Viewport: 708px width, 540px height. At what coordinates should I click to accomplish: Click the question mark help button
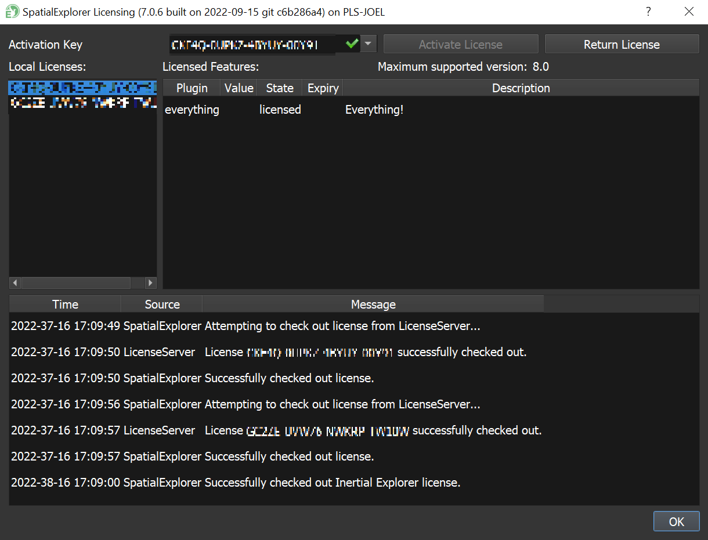click(648, 12)
